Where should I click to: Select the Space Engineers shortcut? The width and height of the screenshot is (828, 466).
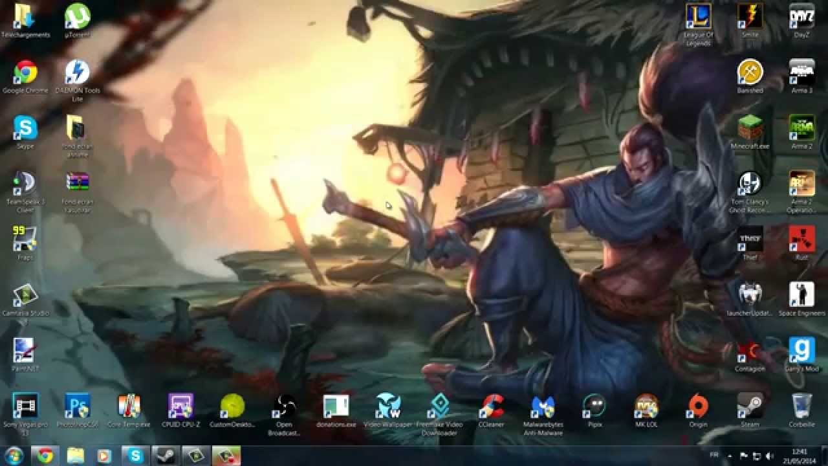click(801, 299)
